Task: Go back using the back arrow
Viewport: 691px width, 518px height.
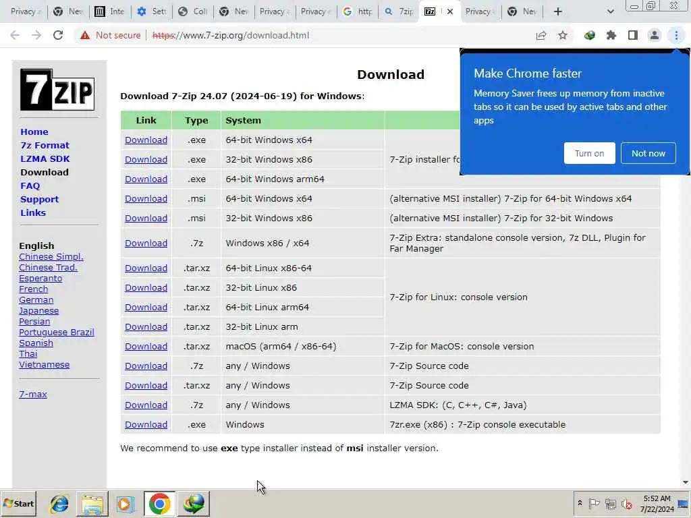Action: pos(15,35)
